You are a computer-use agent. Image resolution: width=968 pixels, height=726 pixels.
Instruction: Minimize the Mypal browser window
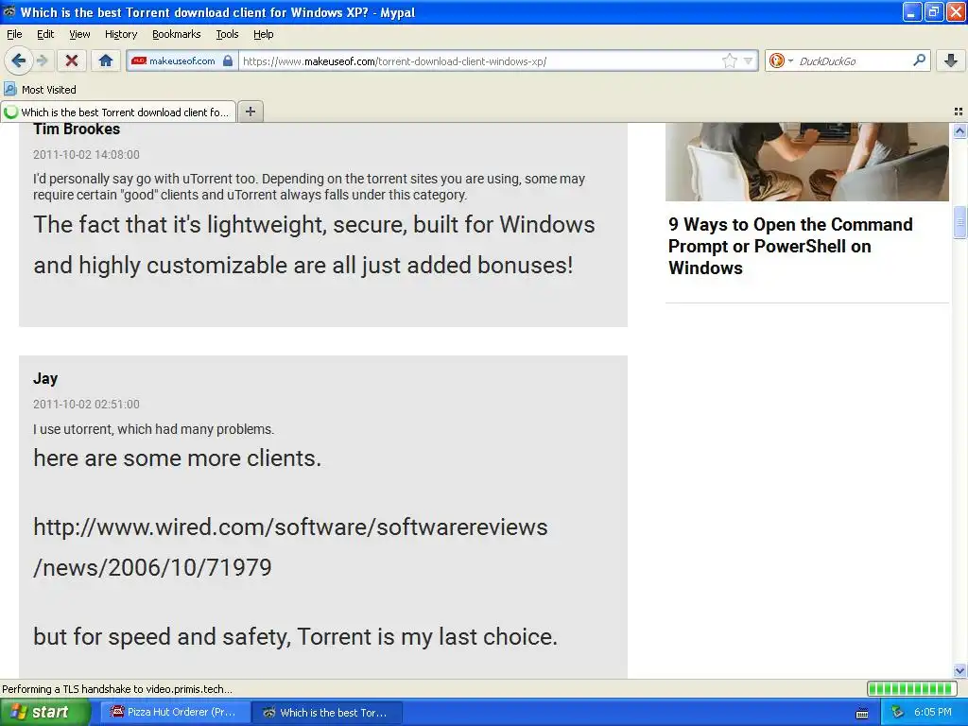(x=912, y=11)
